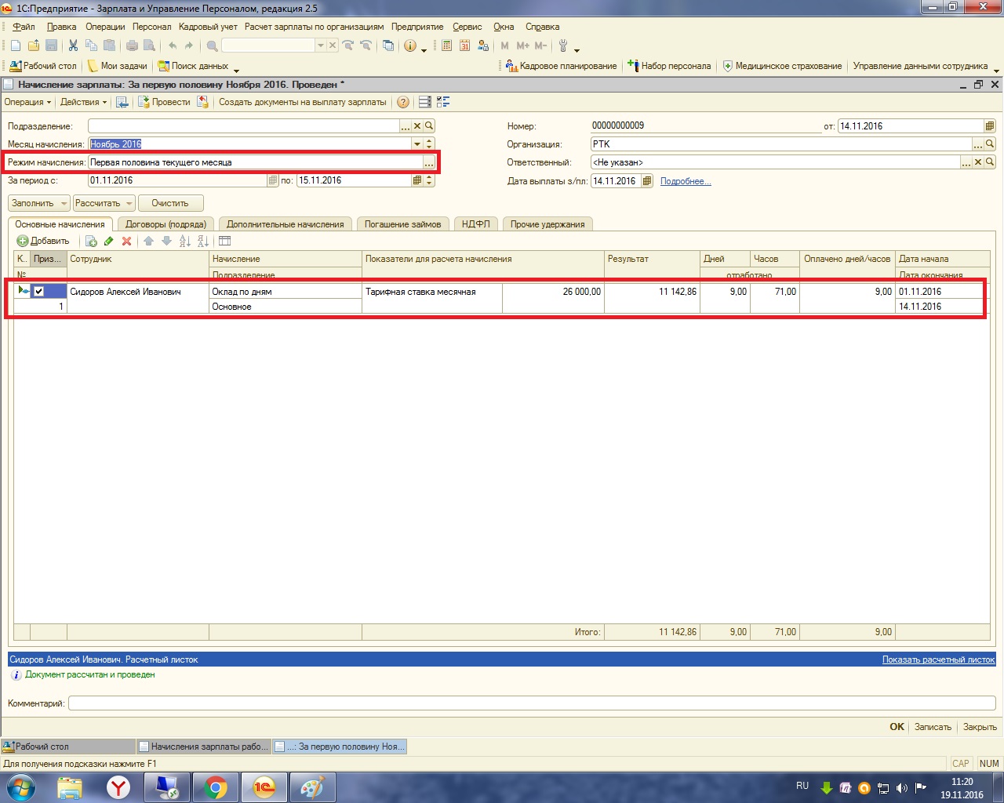
Task: Delete row with the red X icon
Action: (126, 241)
